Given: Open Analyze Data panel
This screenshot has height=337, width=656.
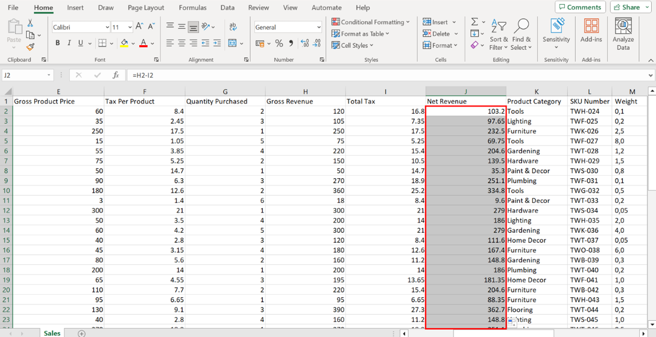Looking at the screenshot, I should point(623,34).
